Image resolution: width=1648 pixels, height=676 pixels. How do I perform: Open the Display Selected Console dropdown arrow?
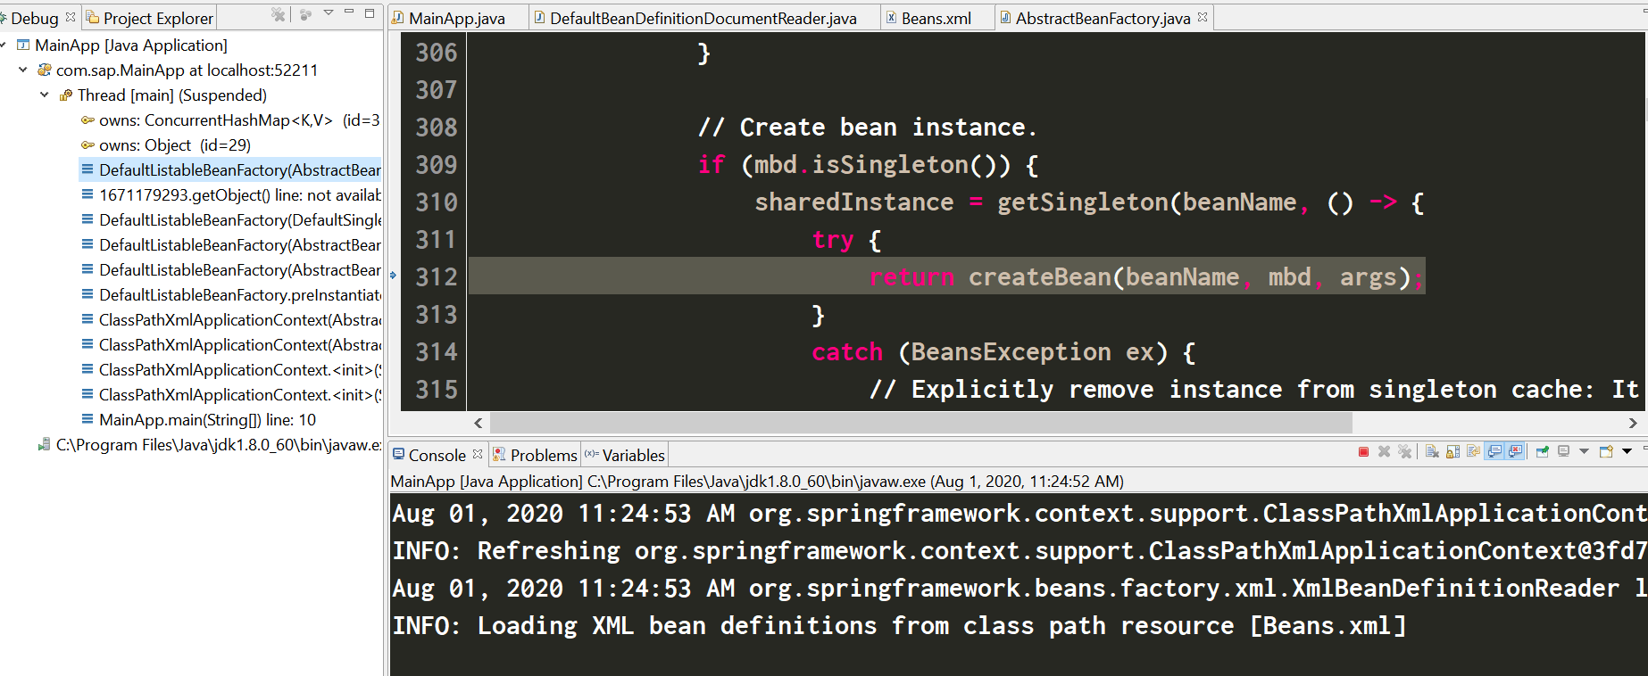tap(1584, 451)
